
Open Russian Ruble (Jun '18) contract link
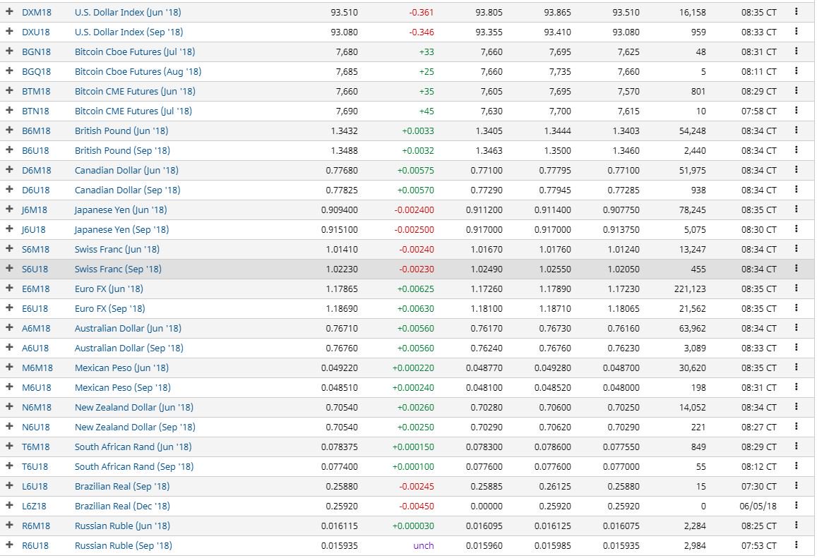tap(122, 526)
